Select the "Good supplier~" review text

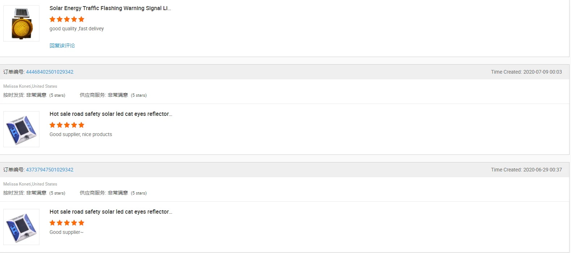67,232
